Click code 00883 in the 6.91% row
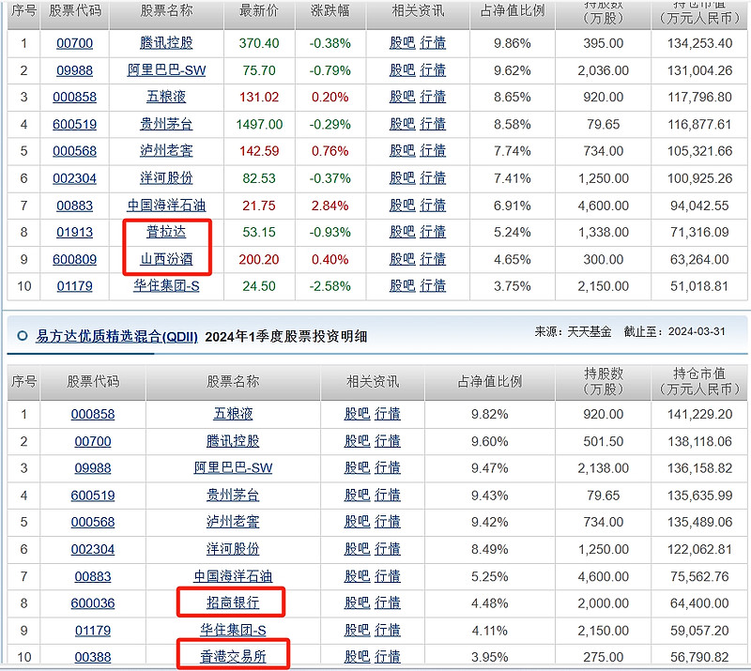The height and width of the screenshot is (671, 751). (x=75, y=206)
